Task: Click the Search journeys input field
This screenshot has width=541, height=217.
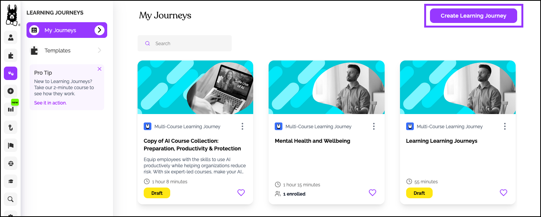Action: pos(188,44)
